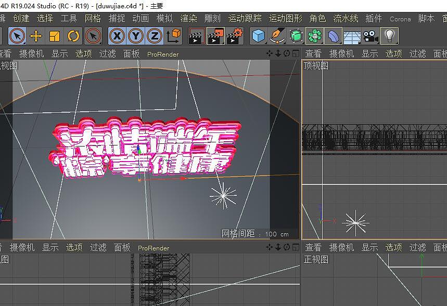Open the green Array modeling objects icon
Viewport: 447px width, 306px height.
(x=314, y=36)
